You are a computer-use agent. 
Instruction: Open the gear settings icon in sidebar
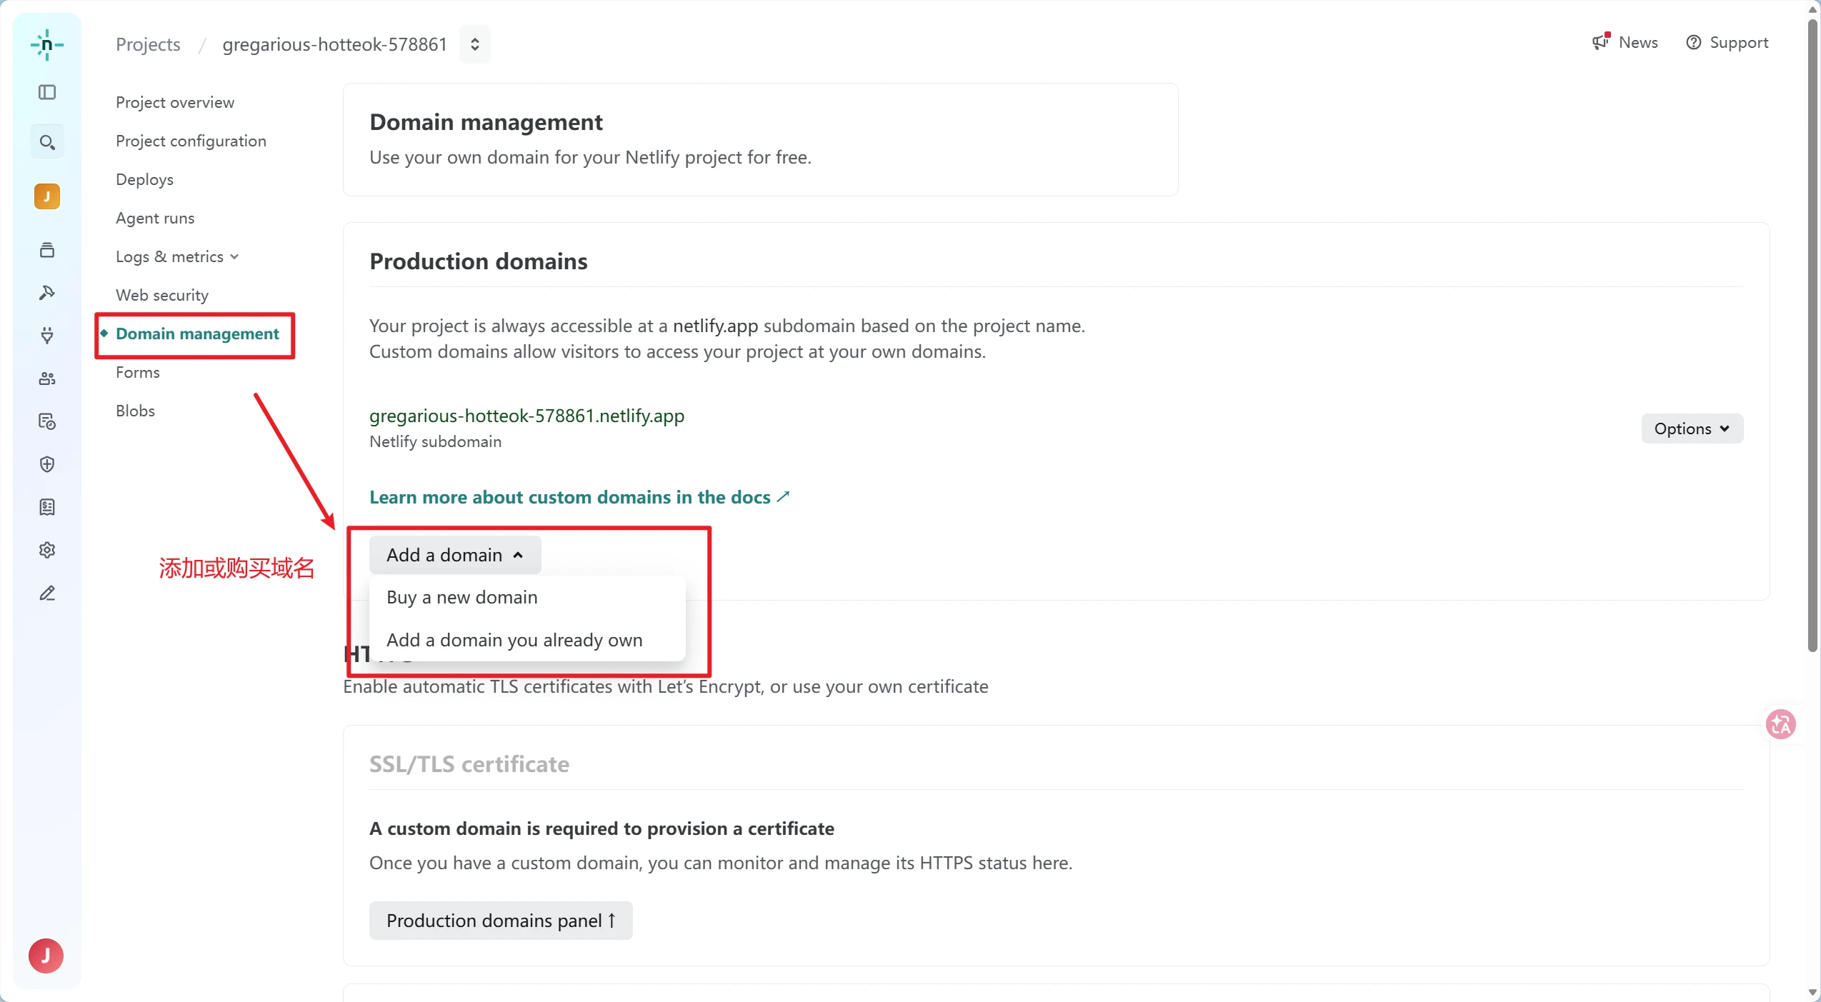(47, 550)
